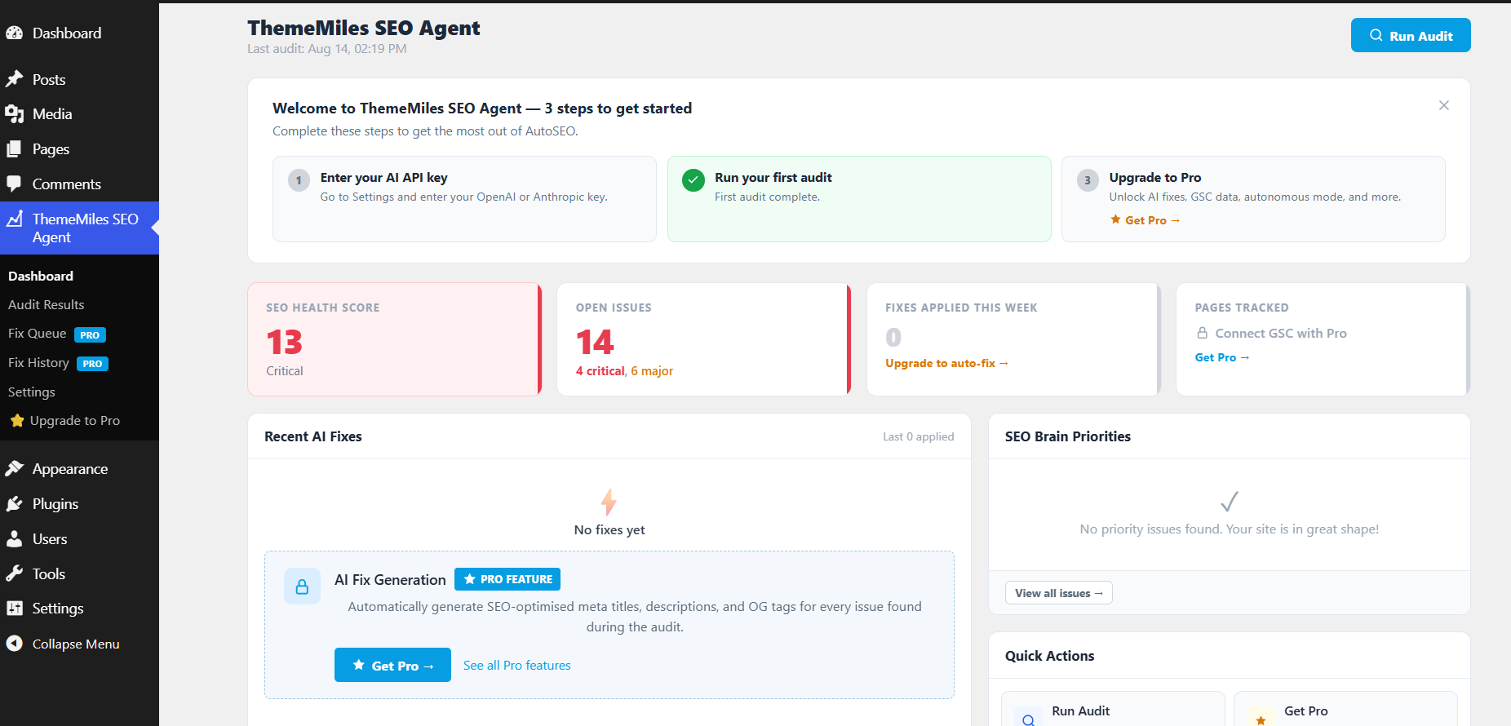Click the PRO badge next to Fix Queue

tap(90, 334)
